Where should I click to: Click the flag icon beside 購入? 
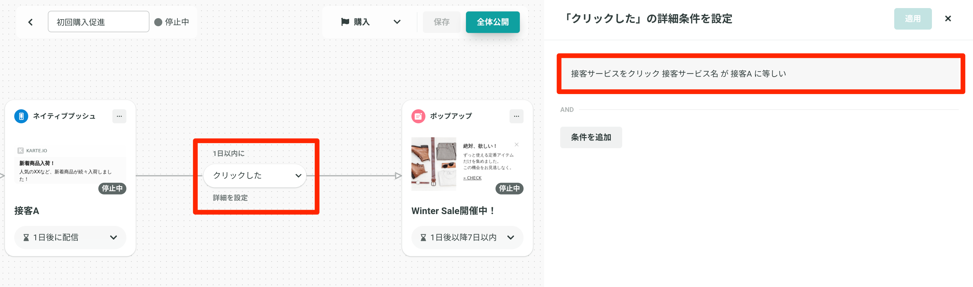(x=345, y=22)
